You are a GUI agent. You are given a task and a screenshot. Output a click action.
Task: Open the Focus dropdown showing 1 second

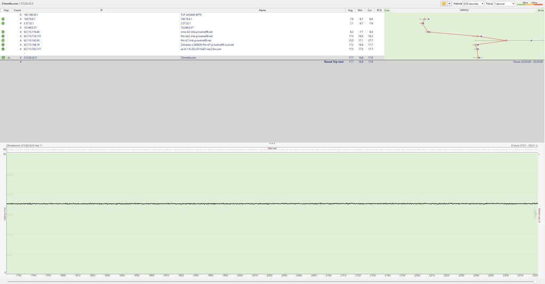coord(504,4)
